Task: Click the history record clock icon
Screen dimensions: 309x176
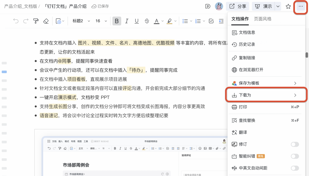Action: pyautogui.click(x=234, y=45)
